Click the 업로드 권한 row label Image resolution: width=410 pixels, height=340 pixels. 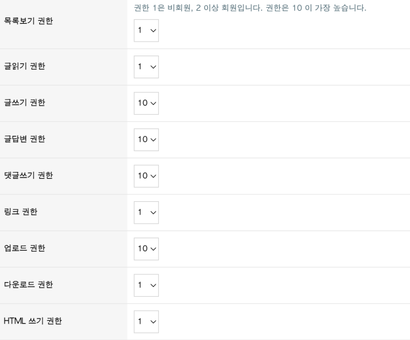pyautogui.click(x=25, y=248)
